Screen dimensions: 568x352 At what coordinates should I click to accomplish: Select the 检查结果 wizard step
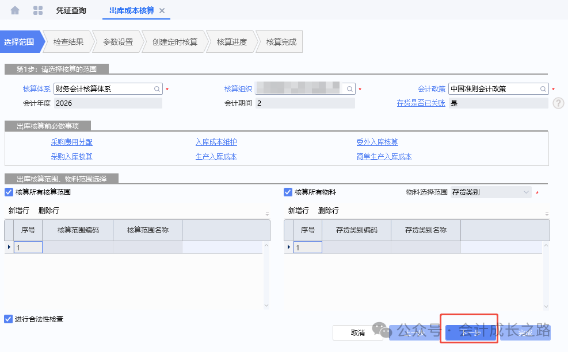click(x=68, y=42)
